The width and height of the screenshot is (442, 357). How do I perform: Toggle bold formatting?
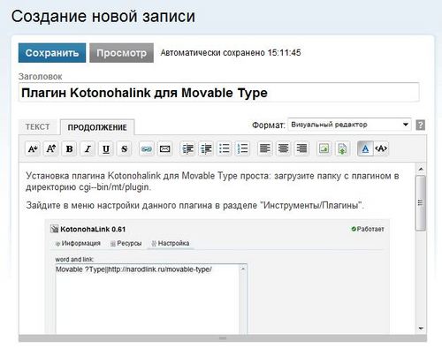pos(69,148)
